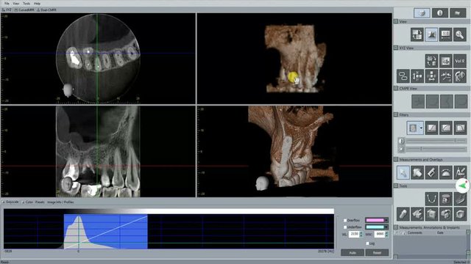
Task: Toggle the histogram panel icon in View
Action: pos(431,34)
